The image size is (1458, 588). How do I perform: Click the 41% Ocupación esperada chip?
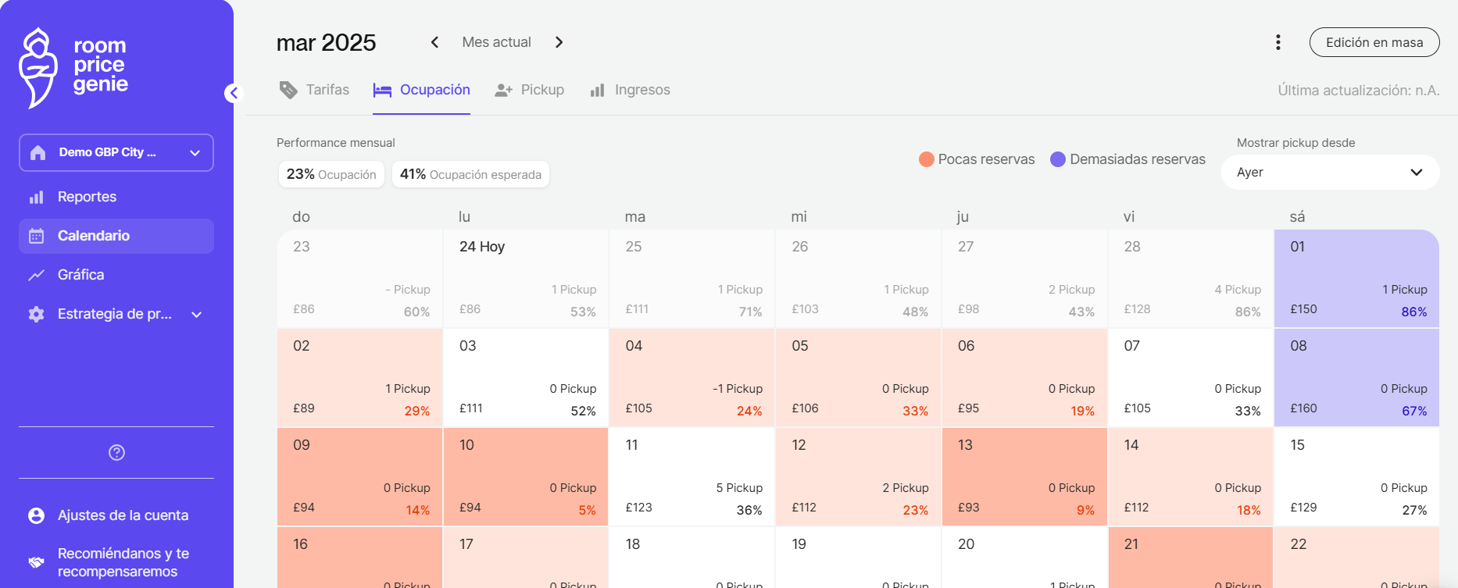470,174
